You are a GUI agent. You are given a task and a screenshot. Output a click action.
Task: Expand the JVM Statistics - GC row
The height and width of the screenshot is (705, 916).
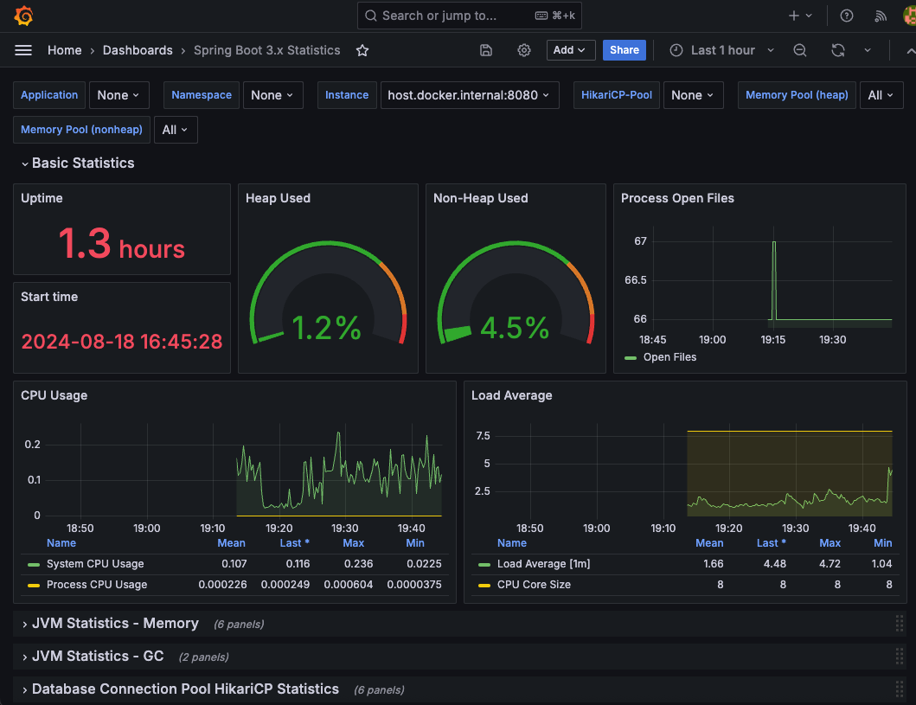[93, 657]
